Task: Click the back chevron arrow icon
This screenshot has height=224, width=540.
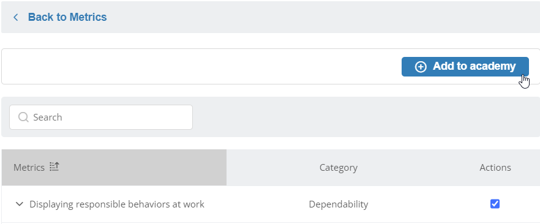Action: [15, 17]
